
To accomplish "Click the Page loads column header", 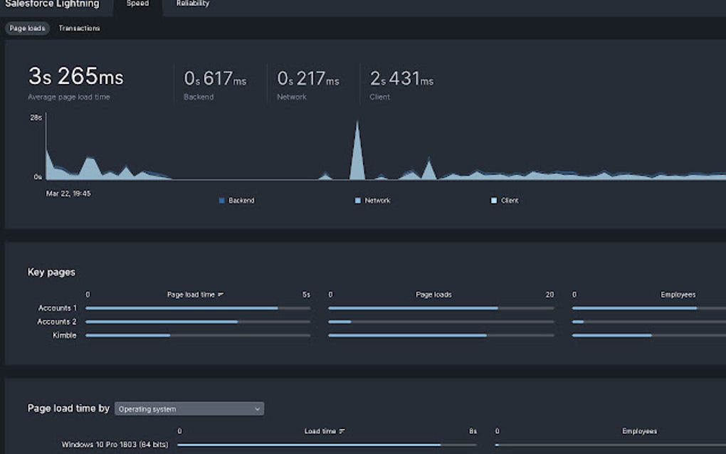I will 433,295.
